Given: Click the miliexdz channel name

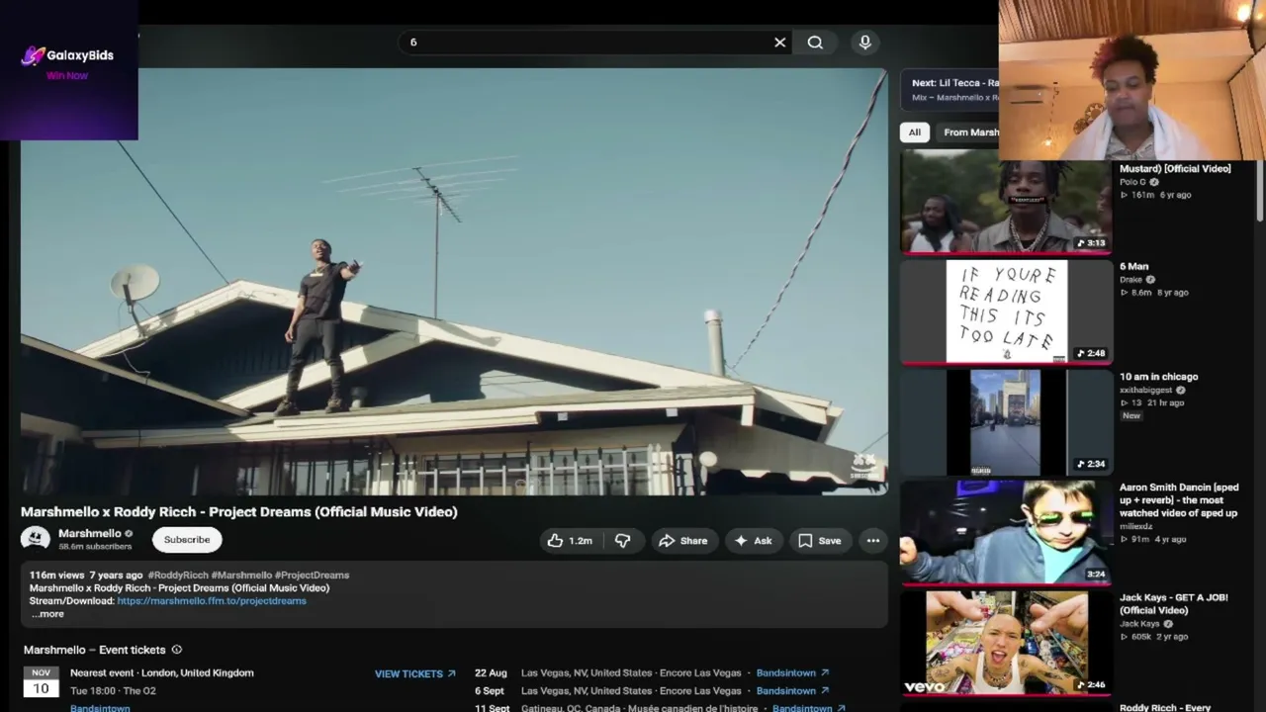Looking at the screenshot, I should pyautogui.click(x=1135, y=527).
